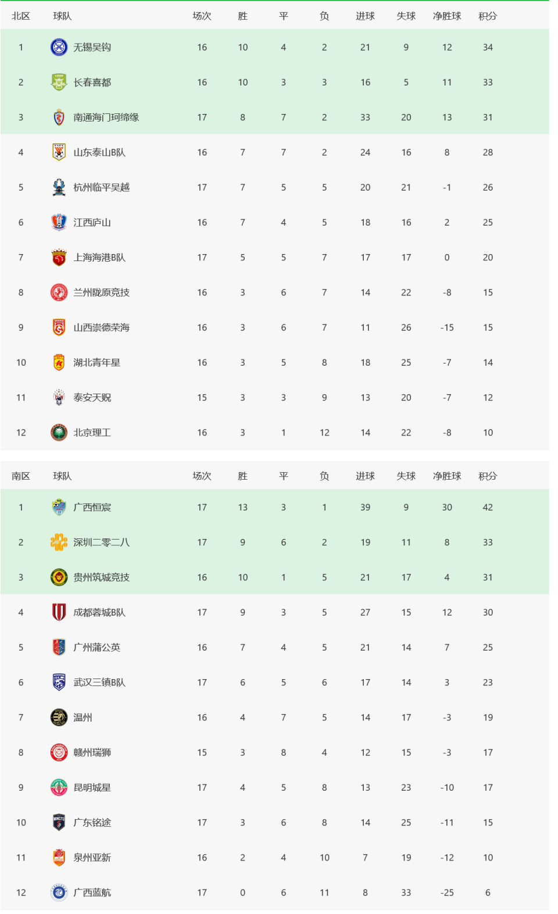Open the 贵州筑城竞技 lion badge
This screenshot has width=558, height=914.
59,577
